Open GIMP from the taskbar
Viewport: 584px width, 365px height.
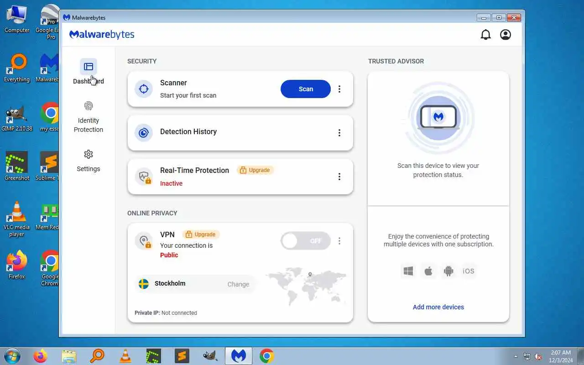210,356
